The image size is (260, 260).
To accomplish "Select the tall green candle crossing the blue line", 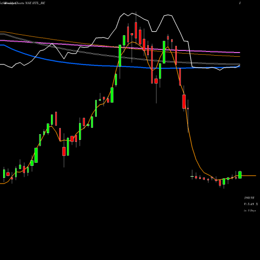I will pos(120,56).
